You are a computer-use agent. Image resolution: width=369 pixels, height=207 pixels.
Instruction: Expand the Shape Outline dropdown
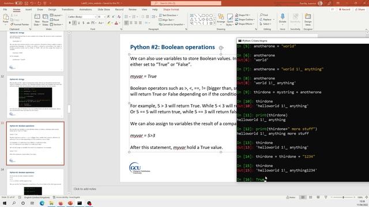point(245,20)
